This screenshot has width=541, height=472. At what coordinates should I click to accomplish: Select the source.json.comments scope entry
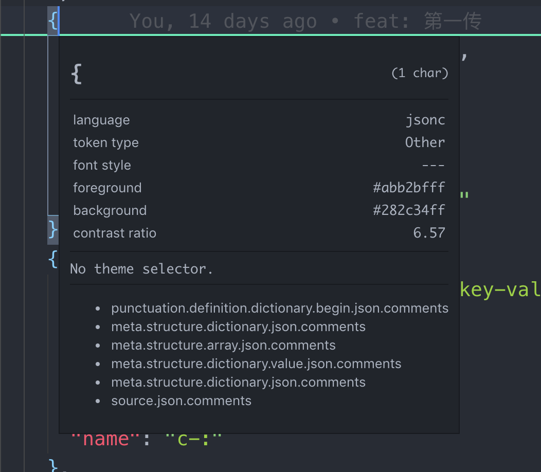click(x=181, y=401)
